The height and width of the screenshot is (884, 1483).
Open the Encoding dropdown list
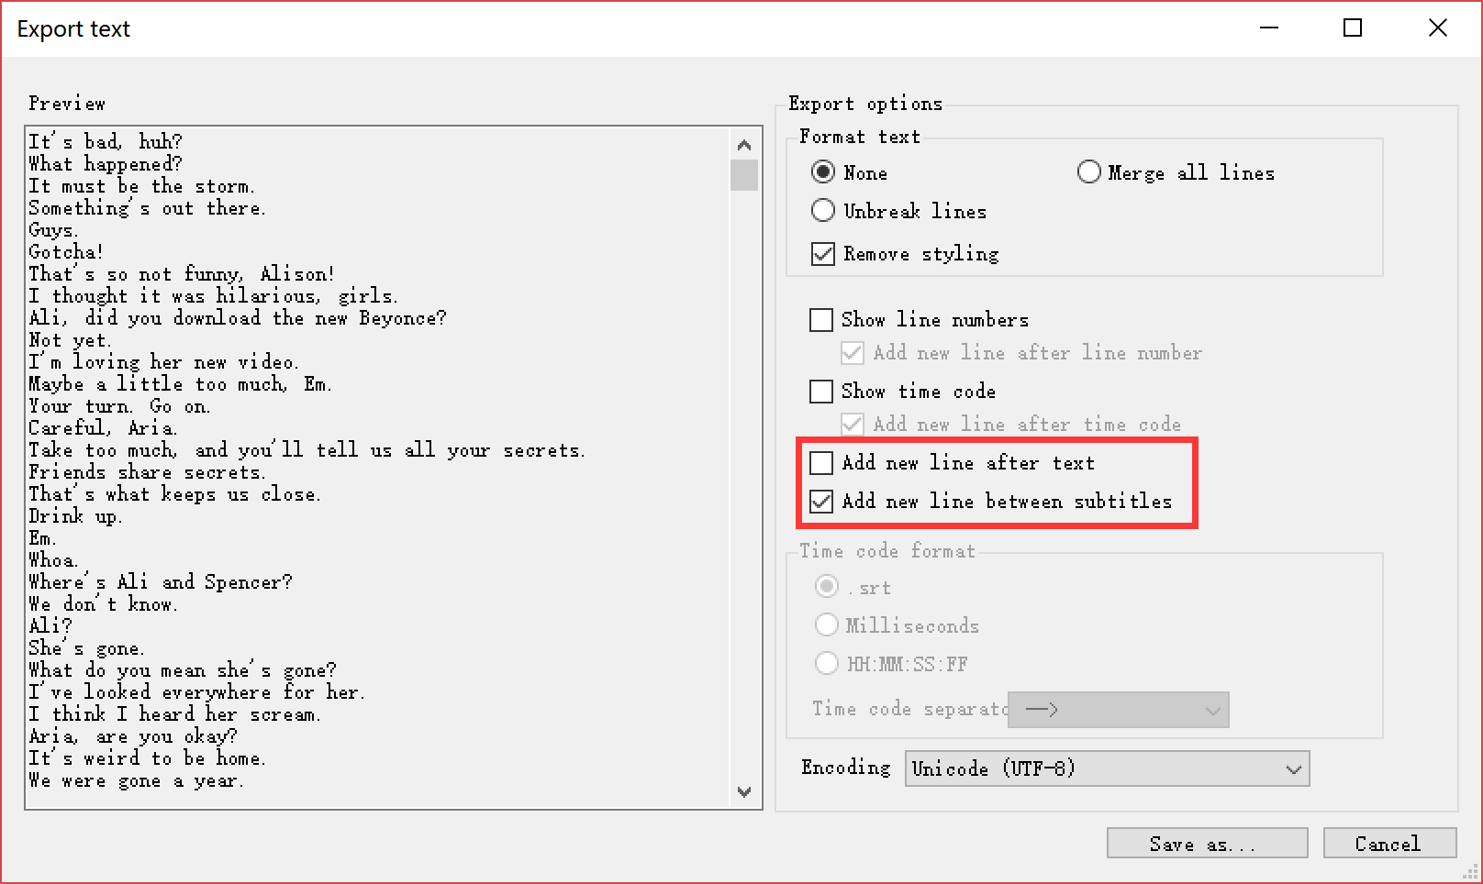coord(1107,768)
